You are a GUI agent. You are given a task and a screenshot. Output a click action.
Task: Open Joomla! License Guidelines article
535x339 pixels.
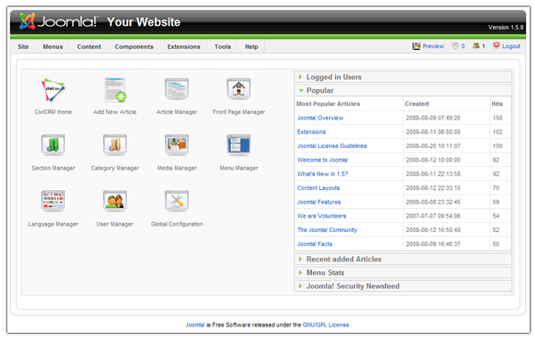coord(332,145)
